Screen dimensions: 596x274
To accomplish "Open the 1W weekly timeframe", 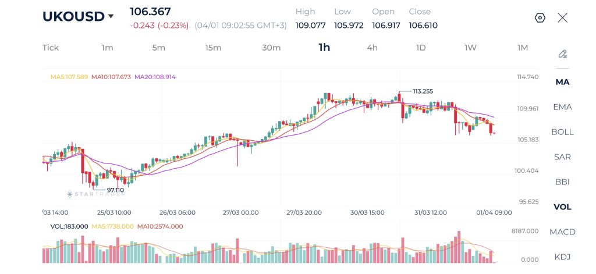I will (x=470, y=48).
